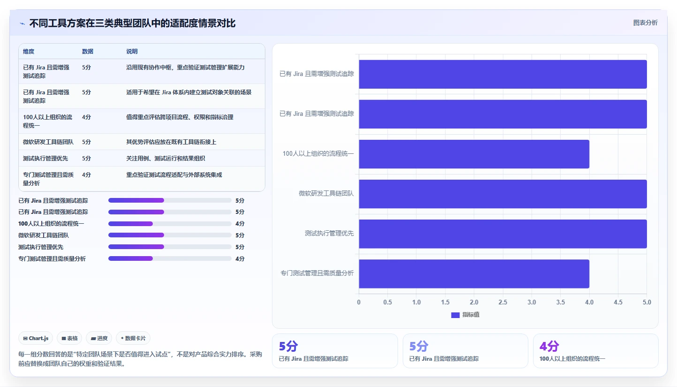Click the cell 关注用例、测试运行和结果组织
The image size is (677, 387).
click(x=165, y=159)
